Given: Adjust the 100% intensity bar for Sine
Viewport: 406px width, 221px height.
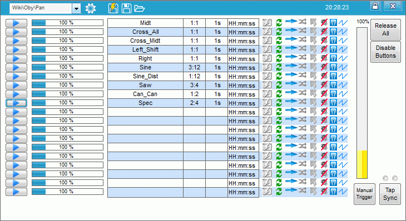Looking at the screenshot, I should pos(67,67).
